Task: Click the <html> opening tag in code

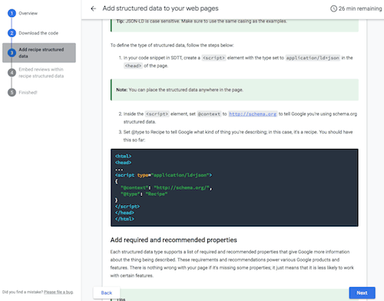Action: (x=123, y=156)
